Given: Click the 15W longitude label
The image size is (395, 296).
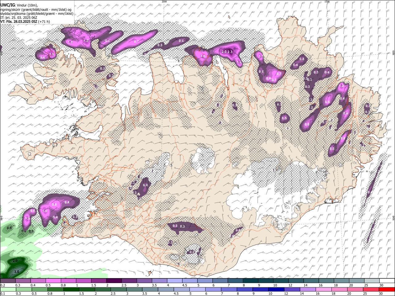Looking at the screenshot, I should (327, 2).
